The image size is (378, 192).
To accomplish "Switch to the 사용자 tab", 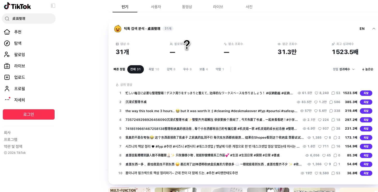I will pos(156,7).
